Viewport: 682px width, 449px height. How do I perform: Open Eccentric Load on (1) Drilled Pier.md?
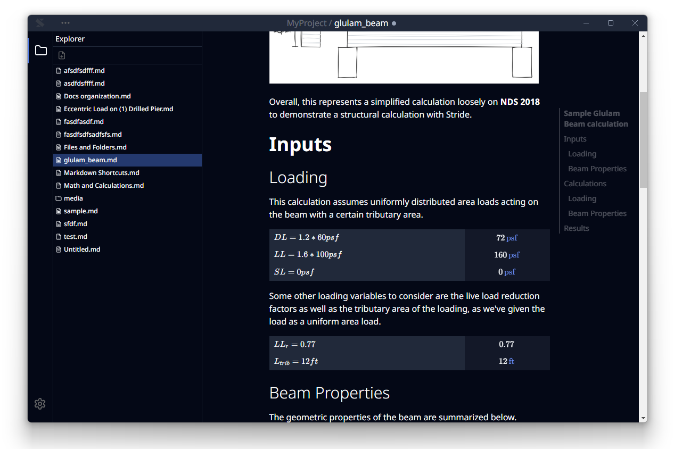pos(128,109)
